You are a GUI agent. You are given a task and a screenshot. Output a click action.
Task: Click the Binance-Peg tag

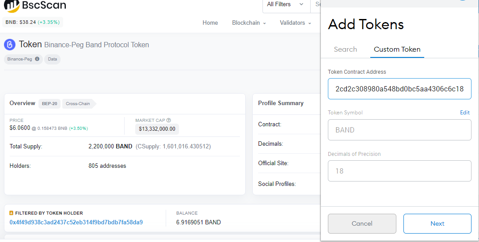pos(23,59)
